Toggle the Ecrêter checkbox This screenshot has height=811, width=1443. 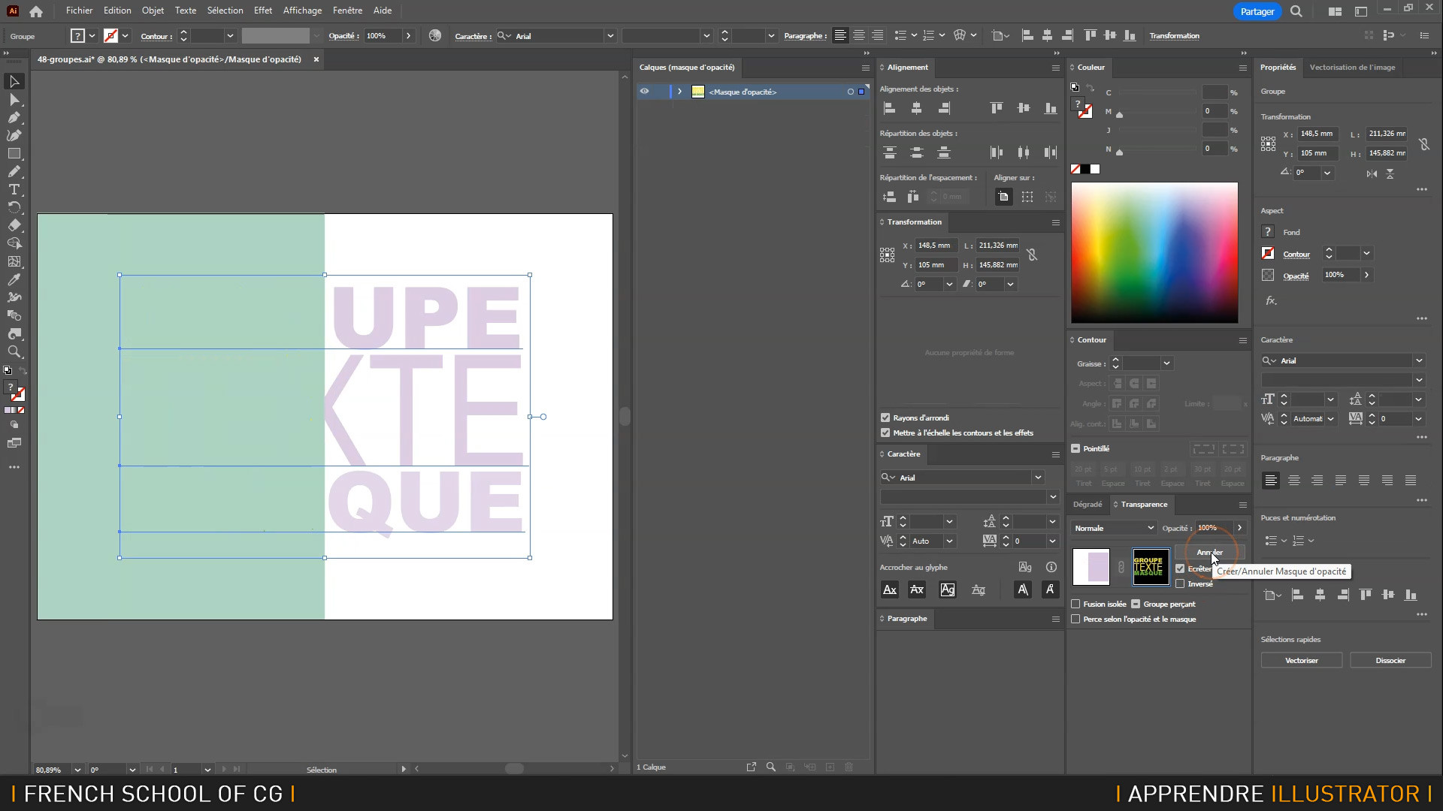pos(1180,568)
